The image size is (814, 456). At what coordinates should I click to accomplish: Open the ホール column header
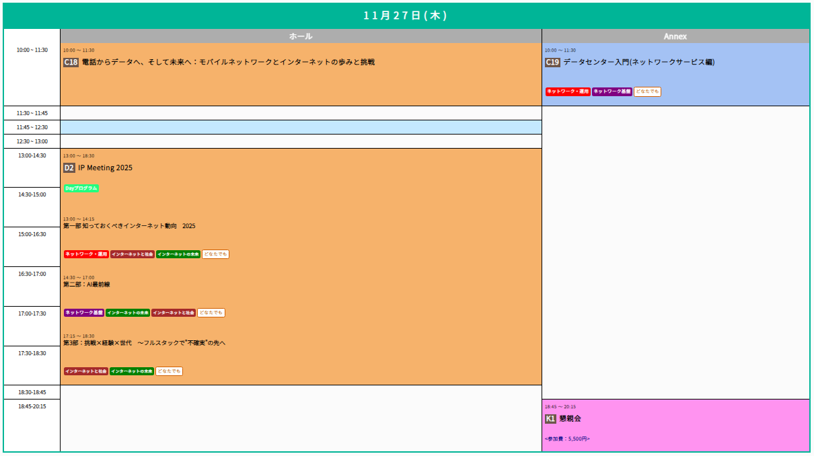tap(301, 36)
